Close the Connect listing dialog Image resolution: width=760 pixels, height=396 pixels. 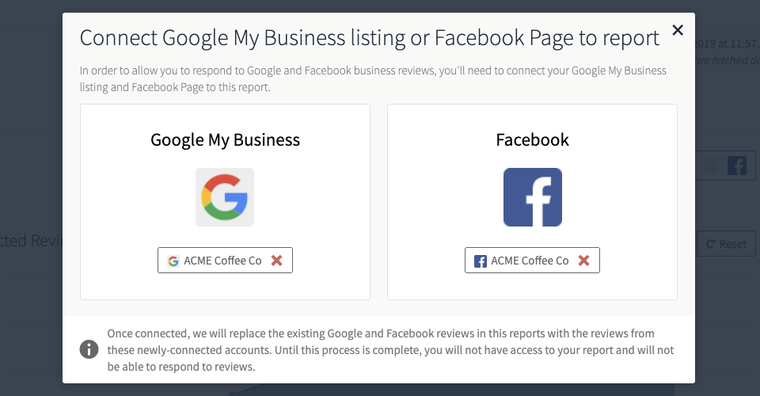[677, 31]
